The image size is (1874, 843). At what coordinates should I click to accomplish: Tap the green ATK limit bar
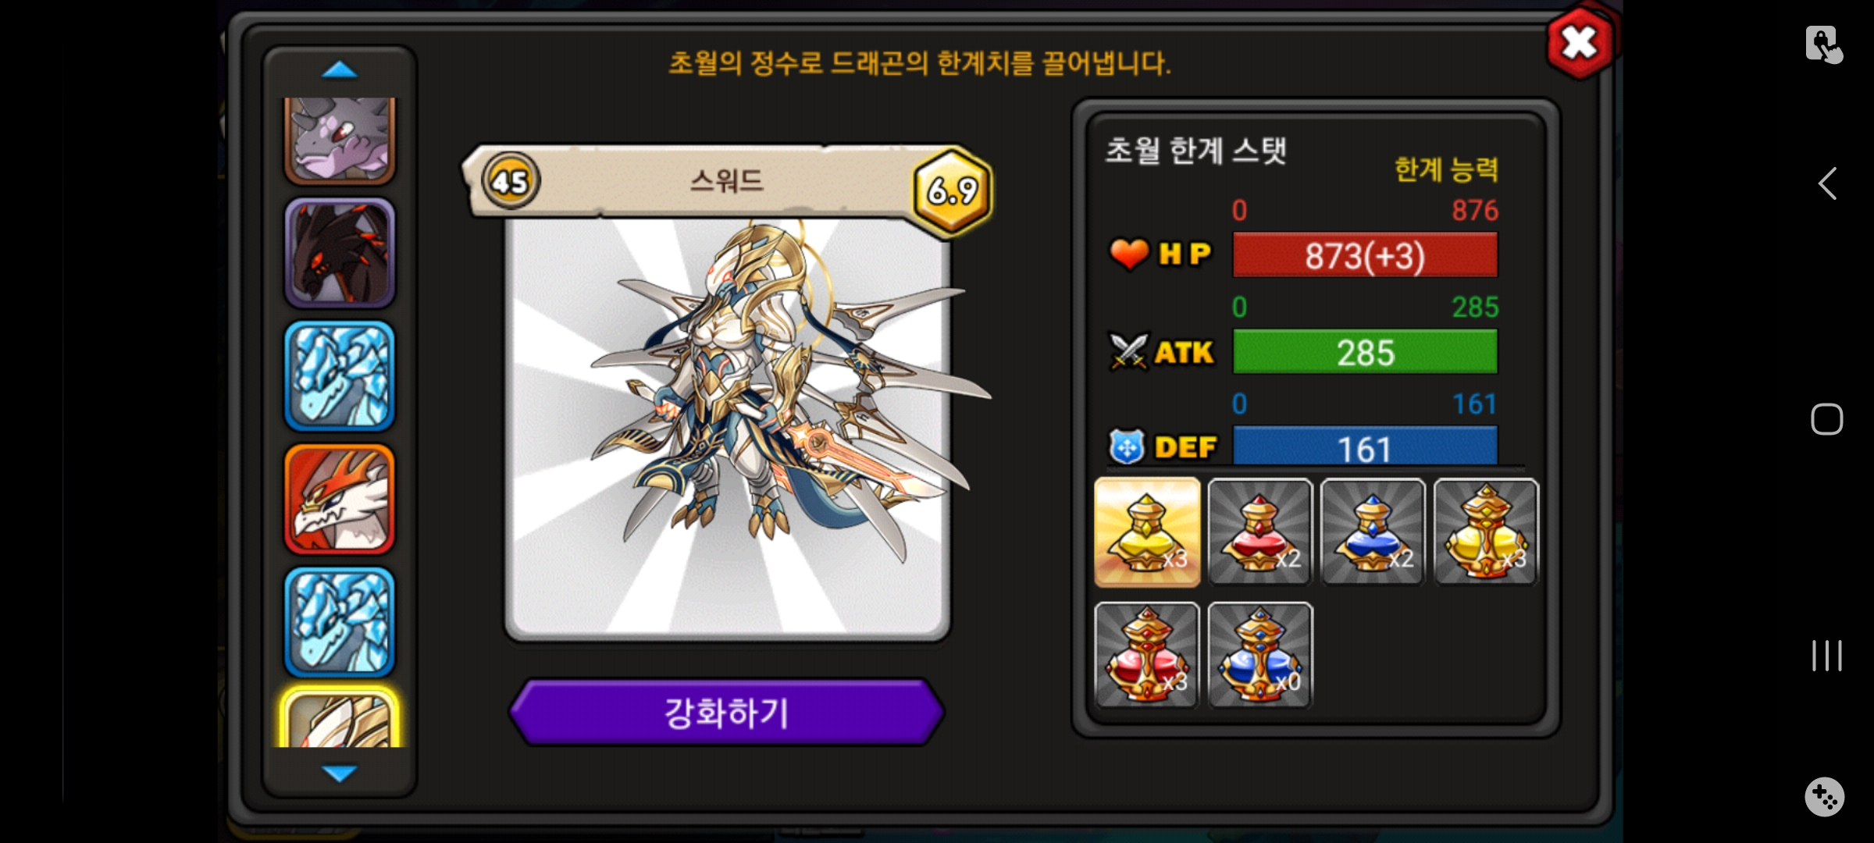(x=1365, y=352)
